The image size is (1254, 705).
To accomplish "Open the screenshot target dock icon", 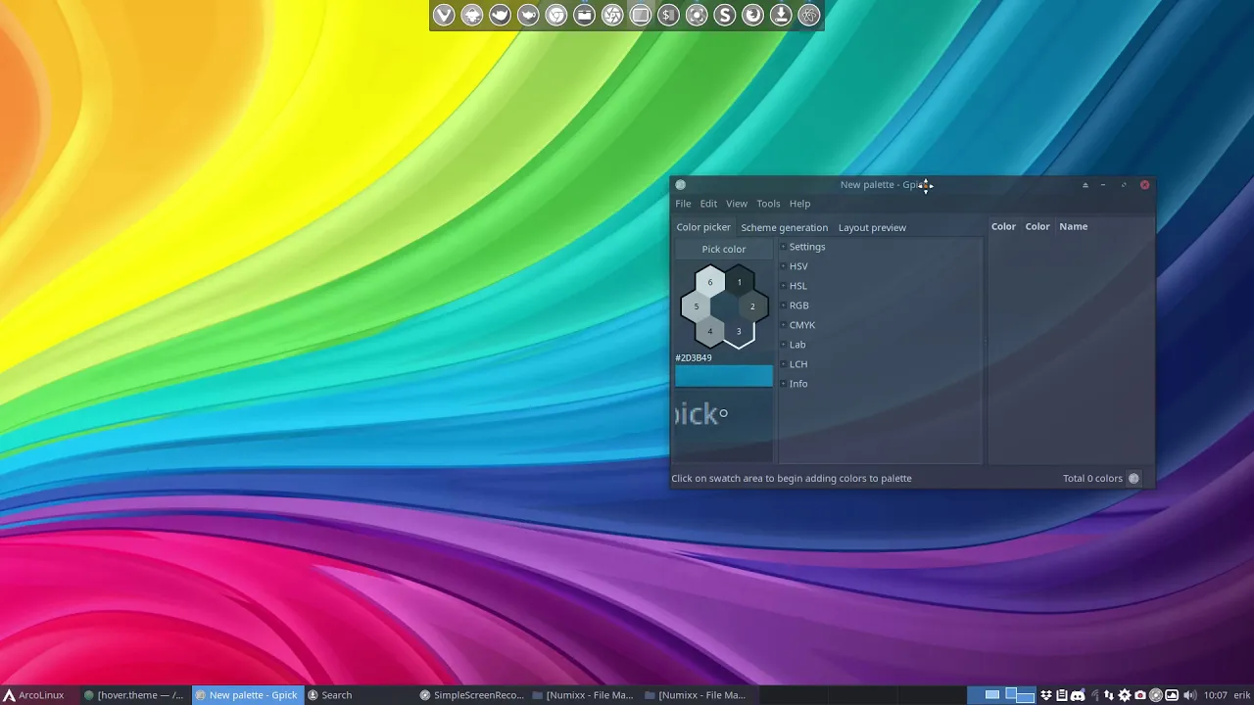I will [697, 15].
